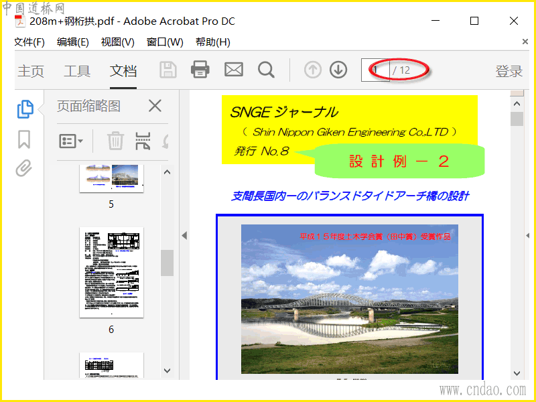Select page 6 thumbnail
This screenshot has width=536, height=402.
[x=111, y=273]
